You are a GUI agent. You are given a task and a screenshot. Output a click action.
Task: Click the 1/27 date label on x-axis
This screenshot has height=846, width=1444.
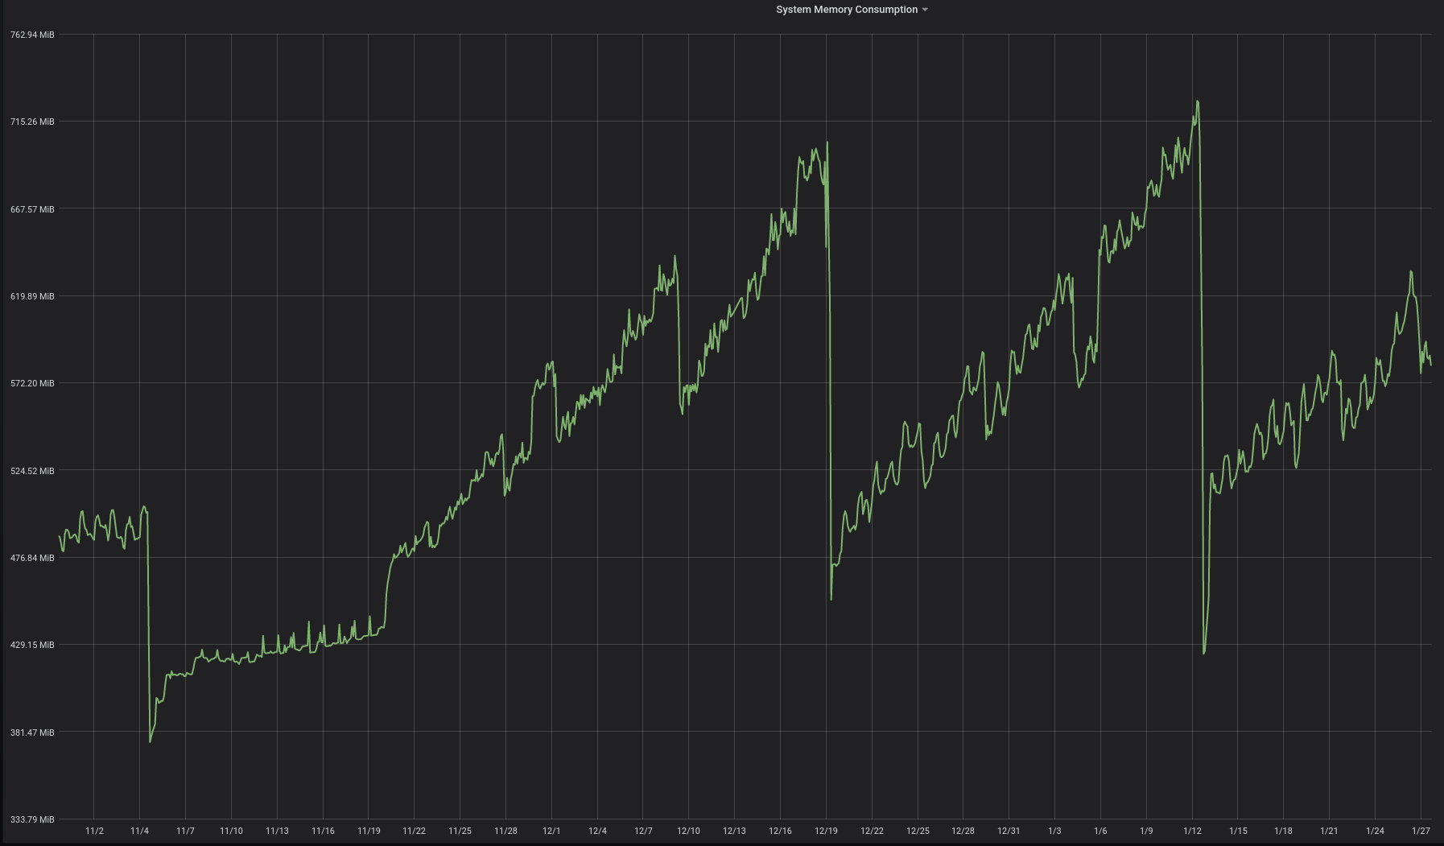pos(1421,831)
